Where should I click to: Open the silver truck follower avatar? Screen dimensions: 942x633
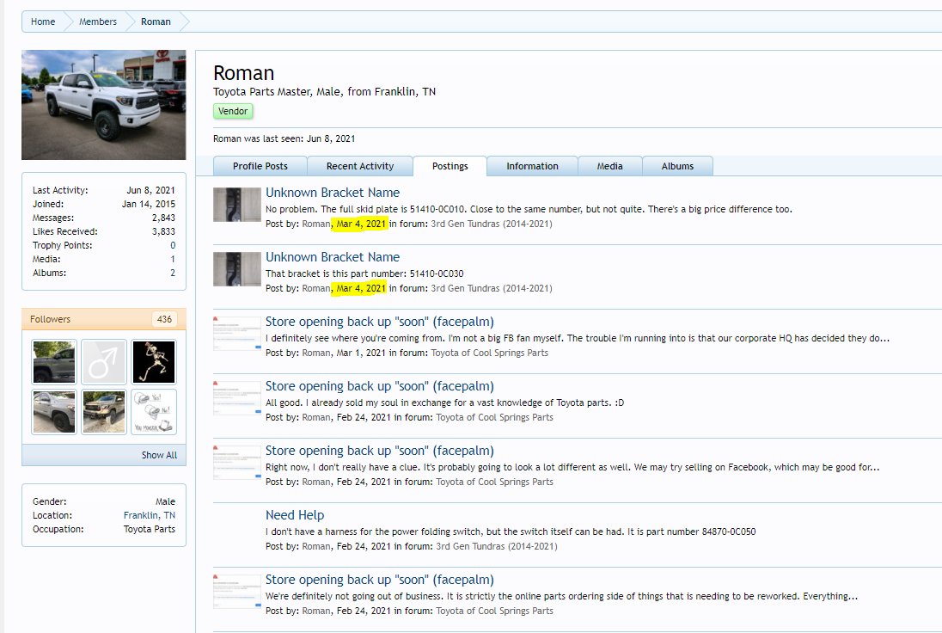54,412
